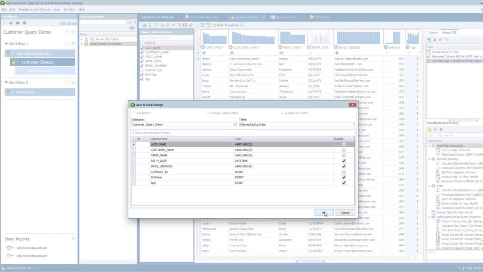Open Workbook settings gear icon
The height and width of the screenshot is (272, 483).
tap(25, 23)
